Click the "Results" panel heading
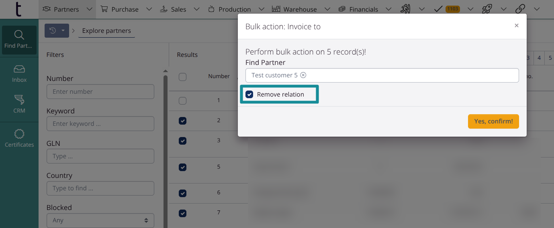Viewport: 554px width, 228px height. 187,54
